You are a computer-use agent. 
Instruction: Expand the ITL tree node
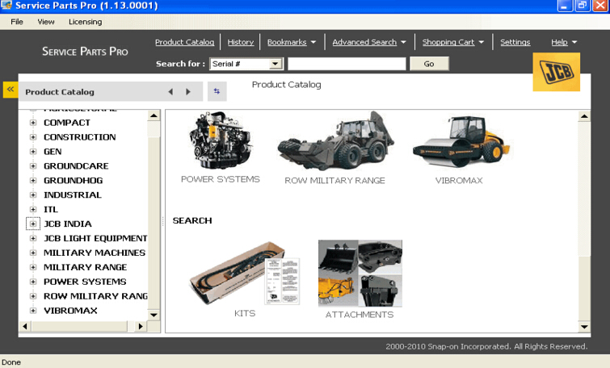[33, 210]
